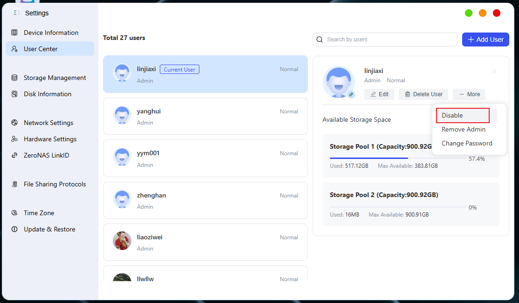Open the Storage Management section
The width and height of the screenshot is (519, 303).
tap(50, 78)
